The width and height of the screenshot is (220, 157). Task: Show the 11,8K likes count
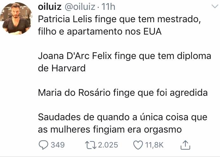(154, 145)
